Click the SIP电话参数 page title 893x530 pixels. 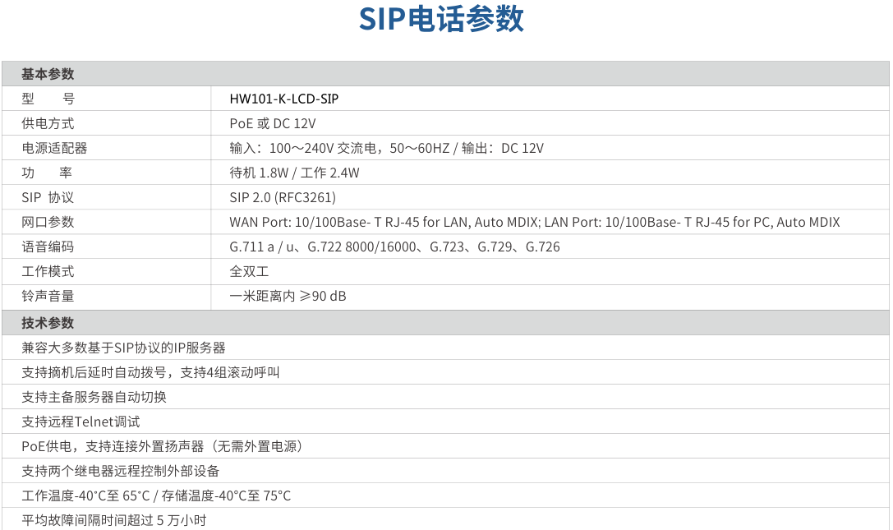pos(441,20)
